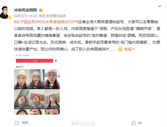The height and width of the screenshot is (127, 167).
Task: Click the heart icon on first video thumbnail
Action: (x=16, y=87)
